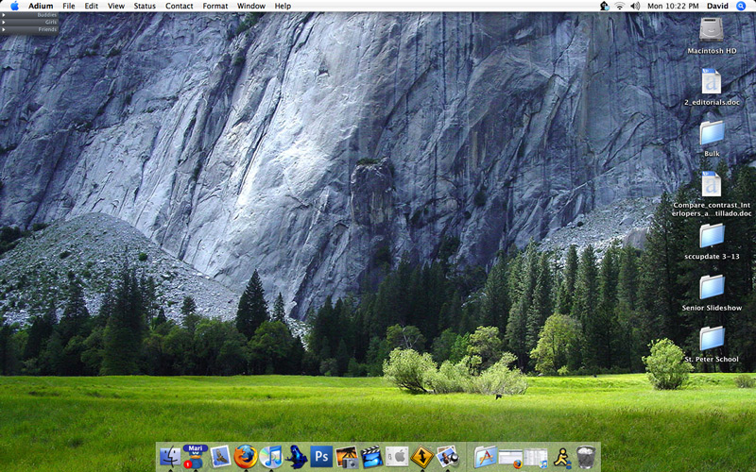Launch Photoshop from the Dock
Screen dimensions: 756x472
(x=321, y=456)
